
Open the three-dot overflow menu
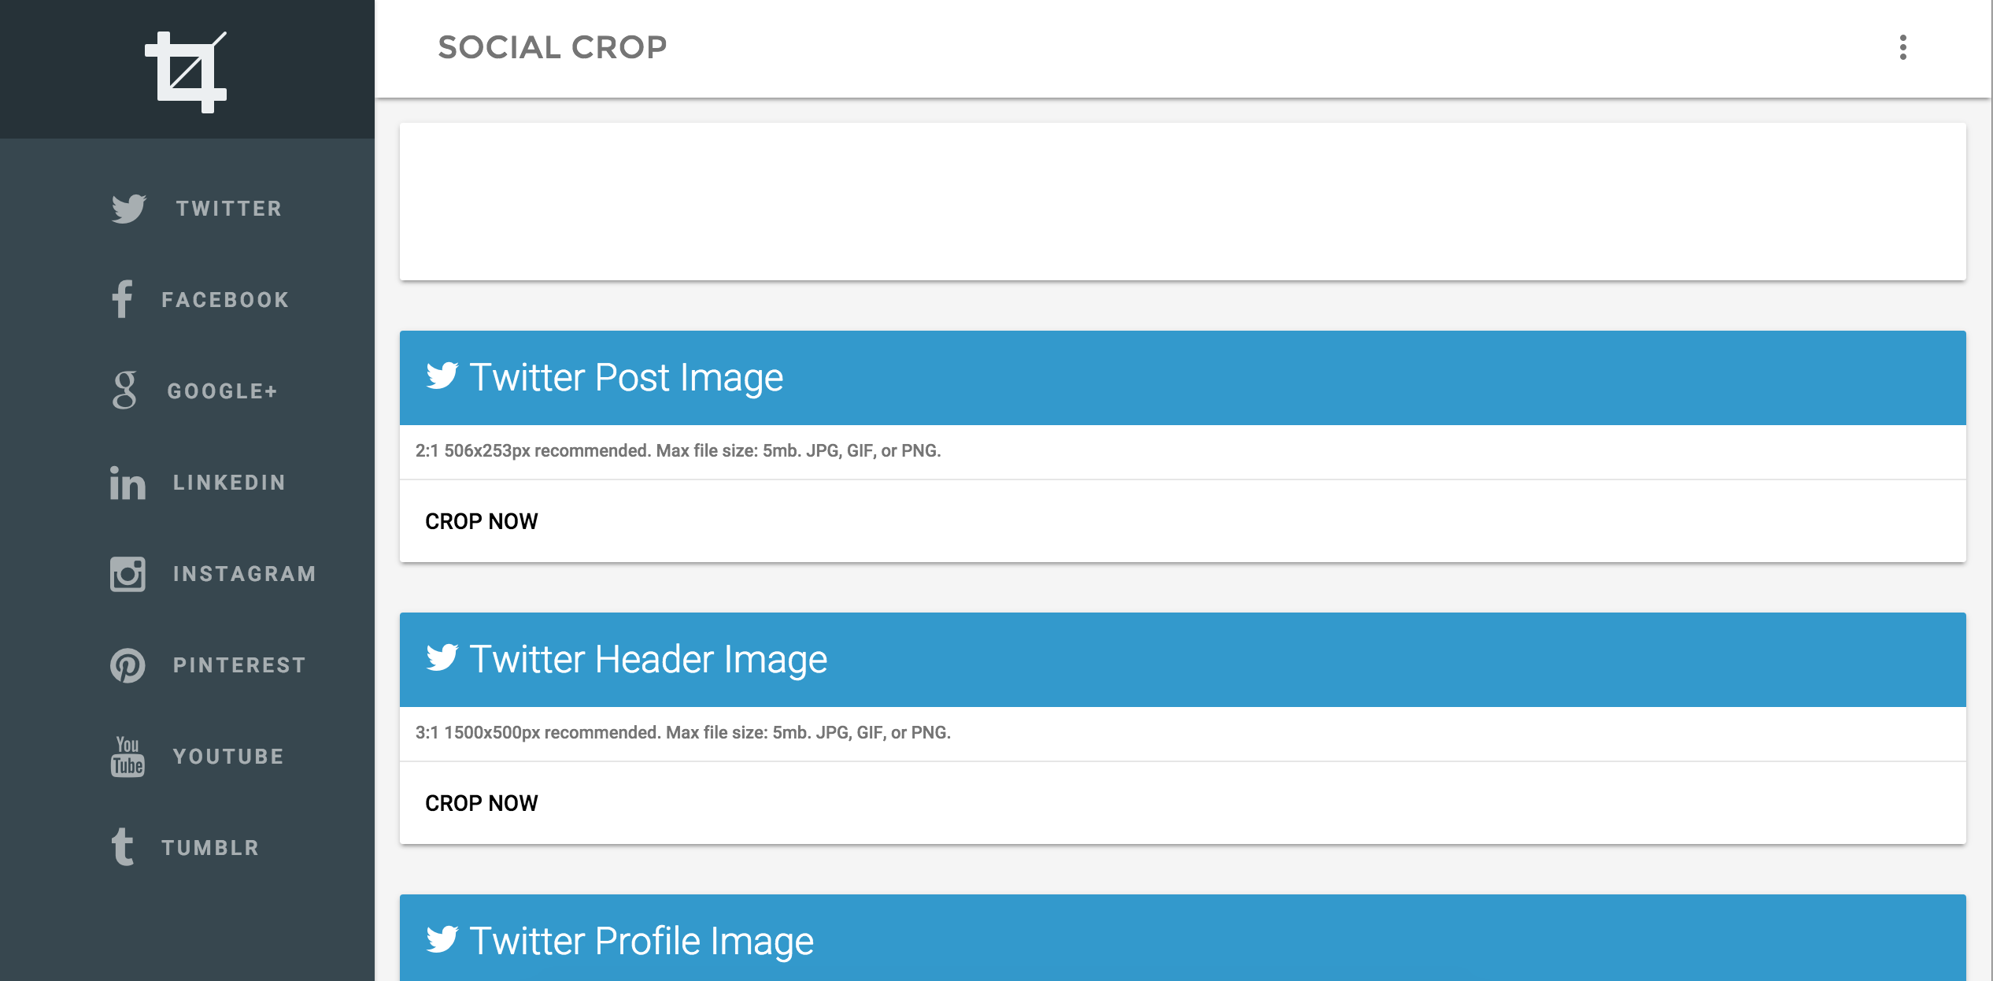pyautogui.click(x=1904, y=48)
